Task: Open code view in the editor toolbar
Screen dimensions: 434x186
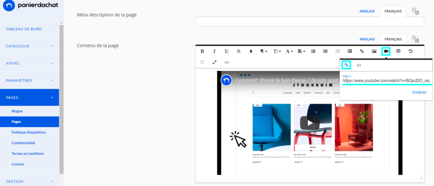Action: 227,63
